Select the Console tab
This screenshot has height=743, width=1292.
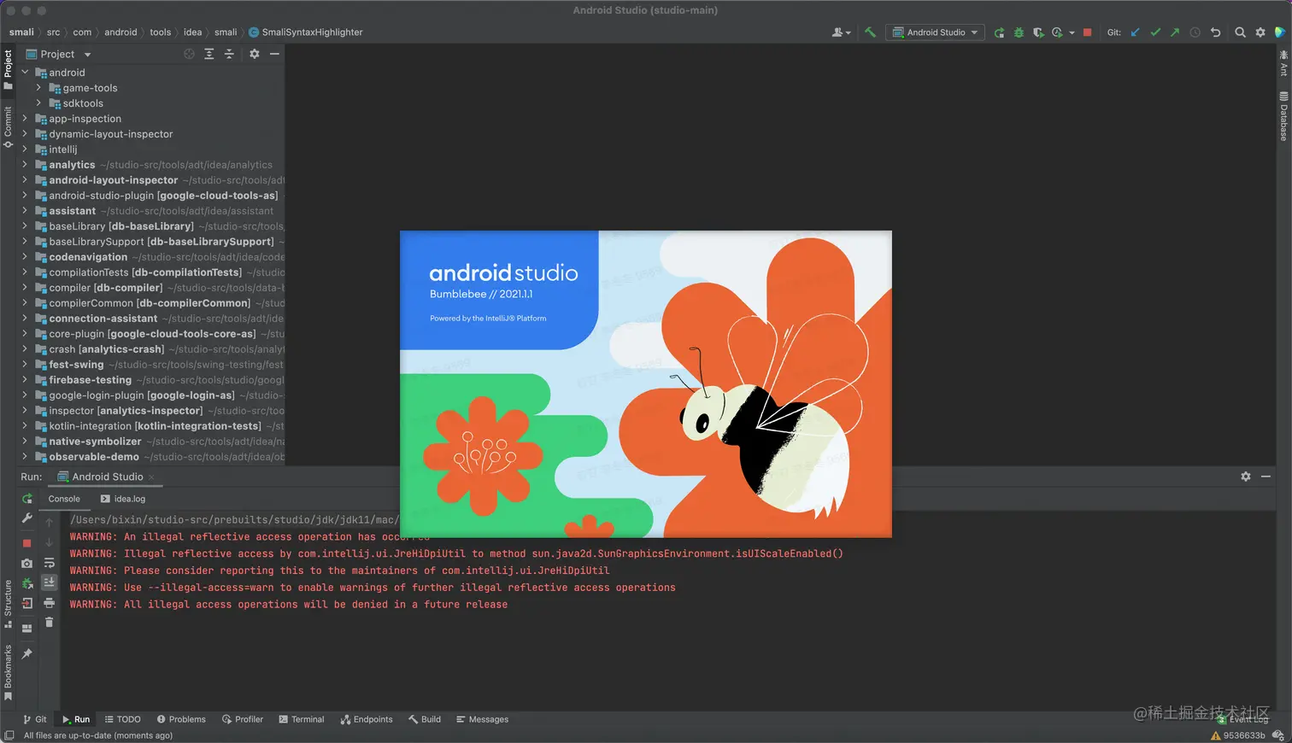pos(64,499)
